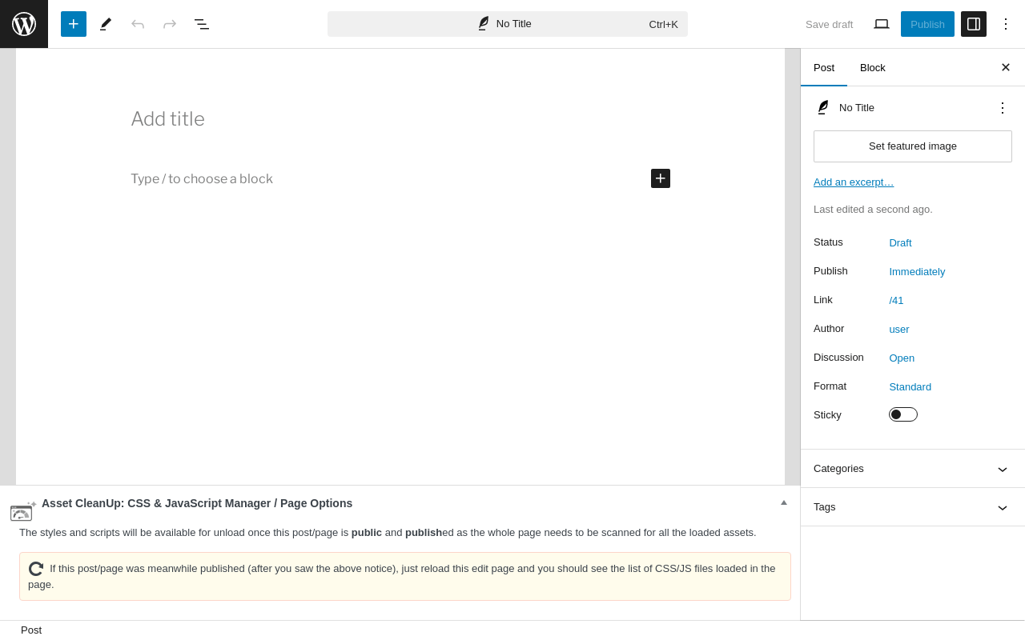Select the Tools pencil icon
This screenshot has width=1025, height=640.
[106, 24]
